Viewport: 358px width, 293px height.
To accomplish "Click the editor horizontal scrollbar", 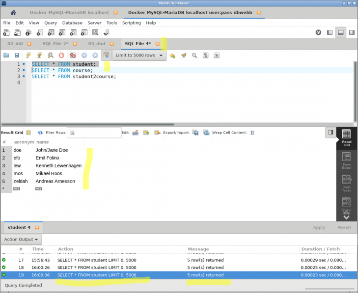I will (x=88, y=124).
